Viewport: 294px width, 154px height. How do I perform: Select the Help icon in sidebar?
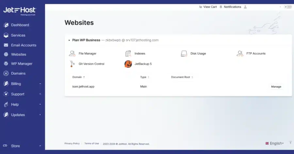pyautogui.click(x=6, y=104)
